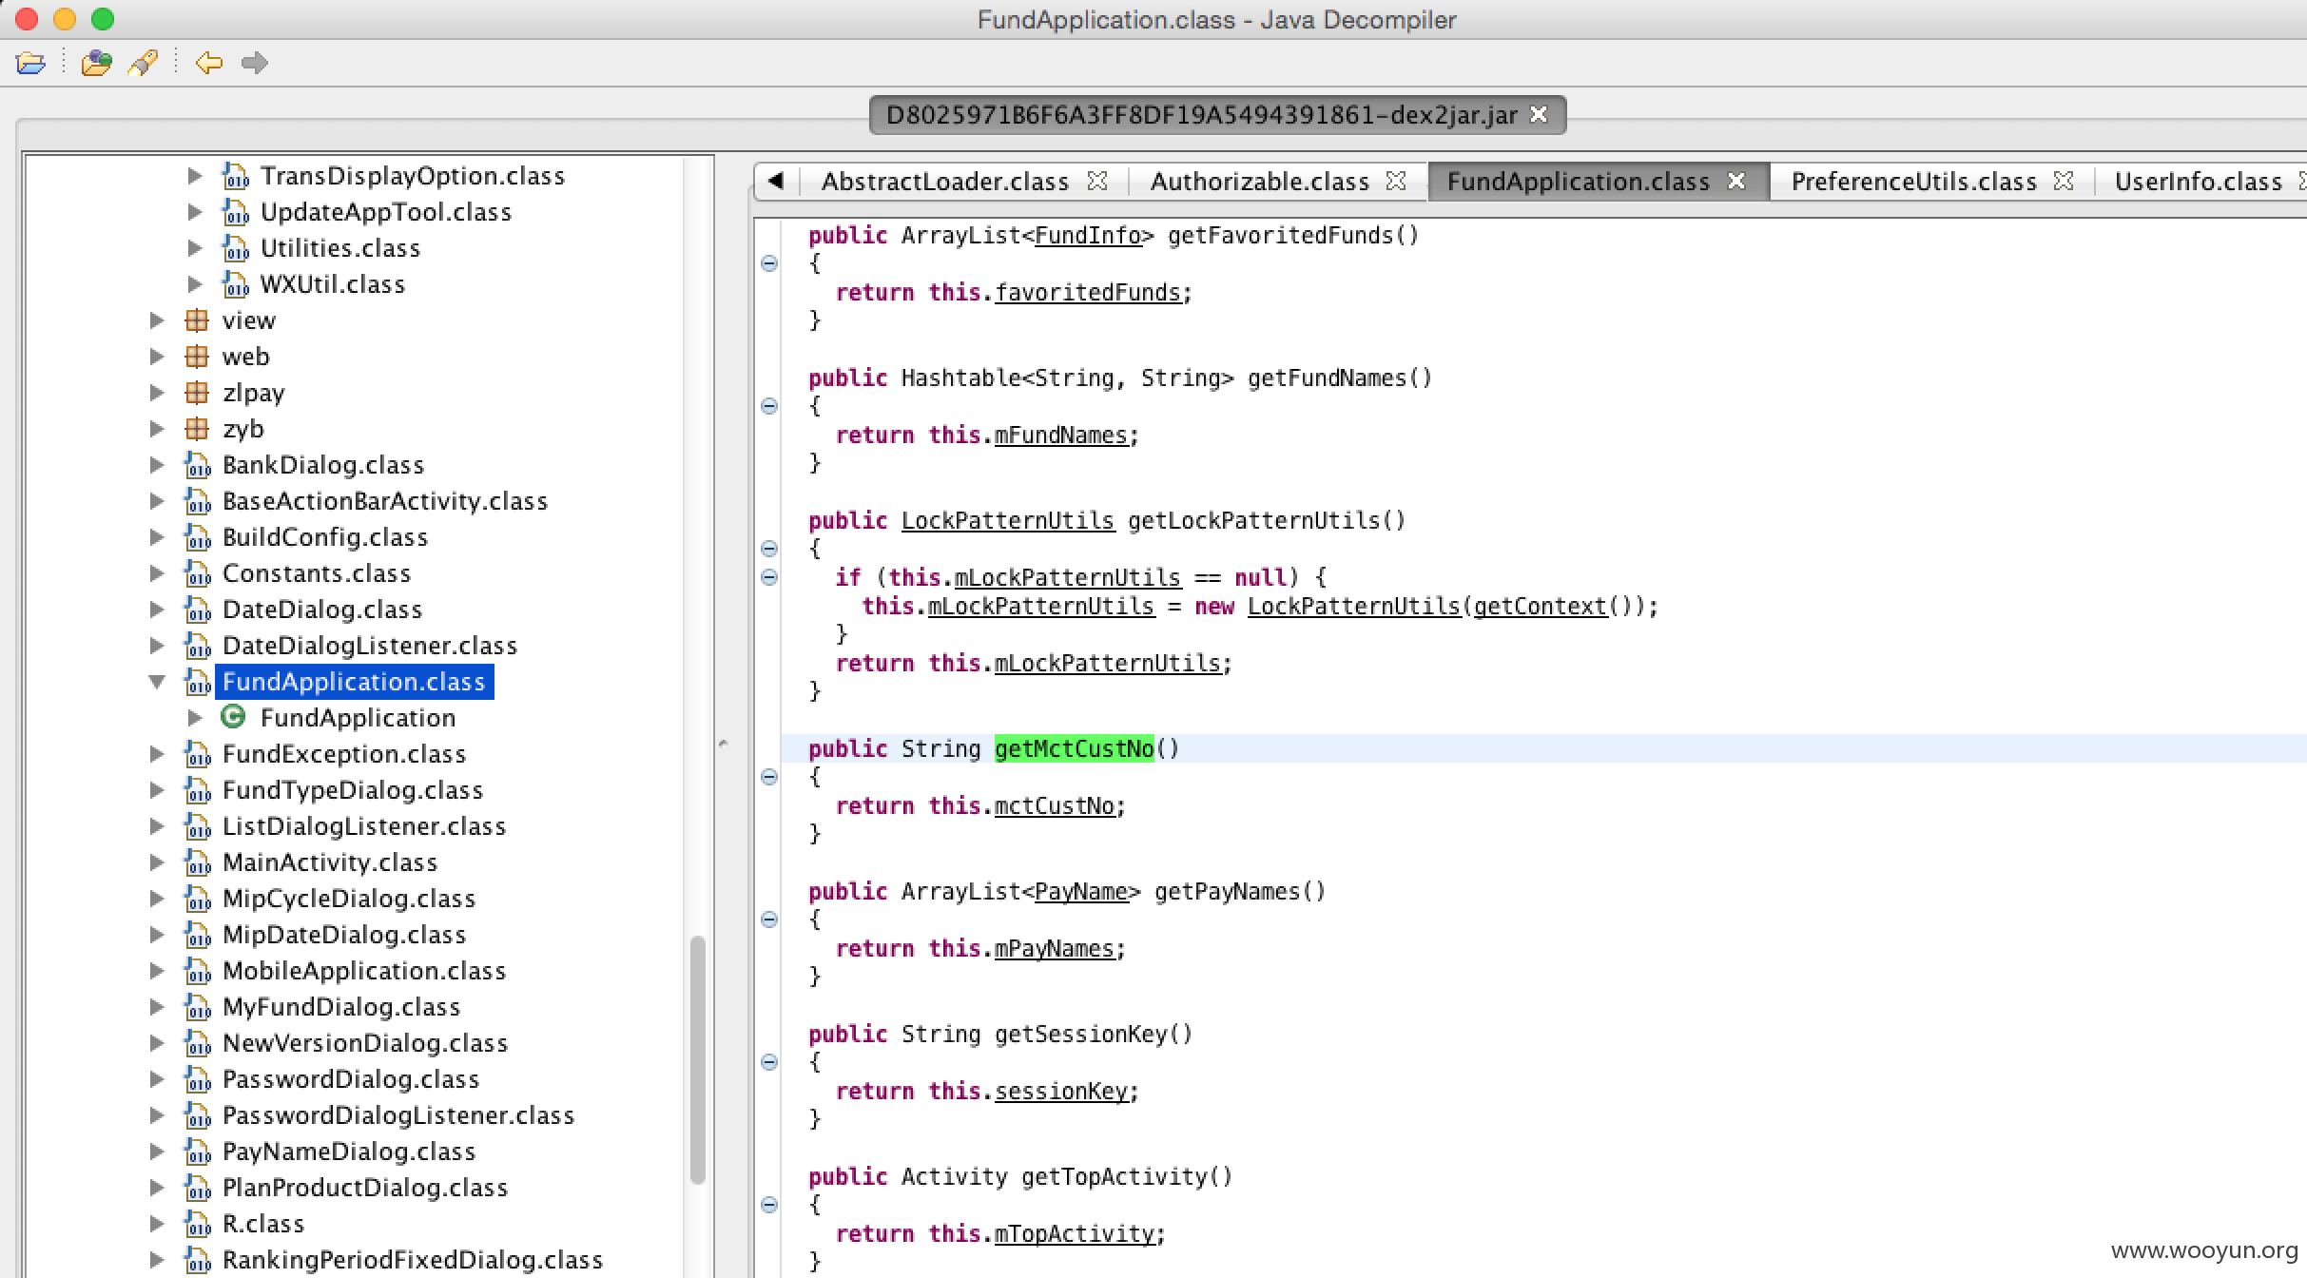Close the AbstractLoader.class tab
Image resolution: width=2307 pixels, height=1278 pixels.
(1097, 181)
